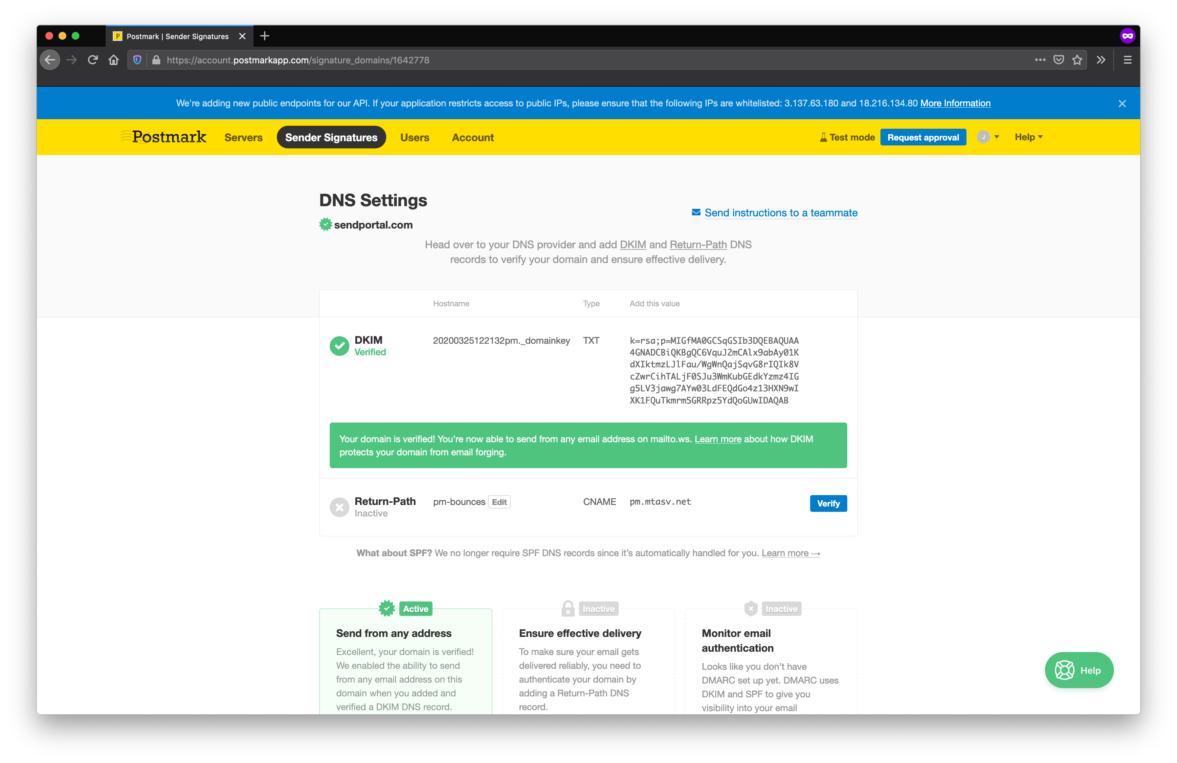Go back with the browser back arrow

tap(50, 60)
